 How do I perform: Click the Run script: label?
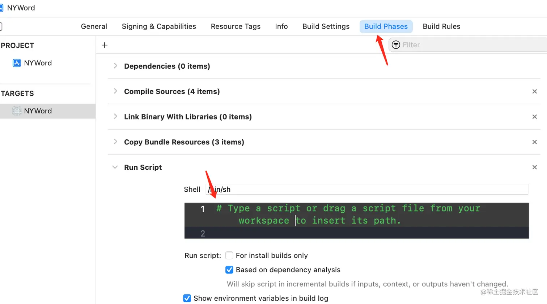coord(203,256)
